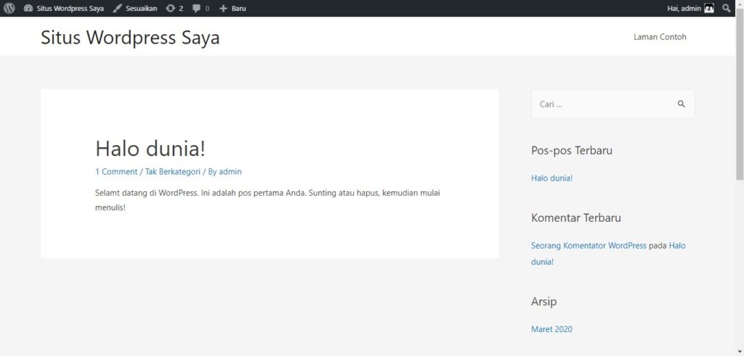Open Situs Wordpress Saya admin bar menu
The height and width of the screenshot is (356, 744).
pyautogui.click(x=70, y=8)
